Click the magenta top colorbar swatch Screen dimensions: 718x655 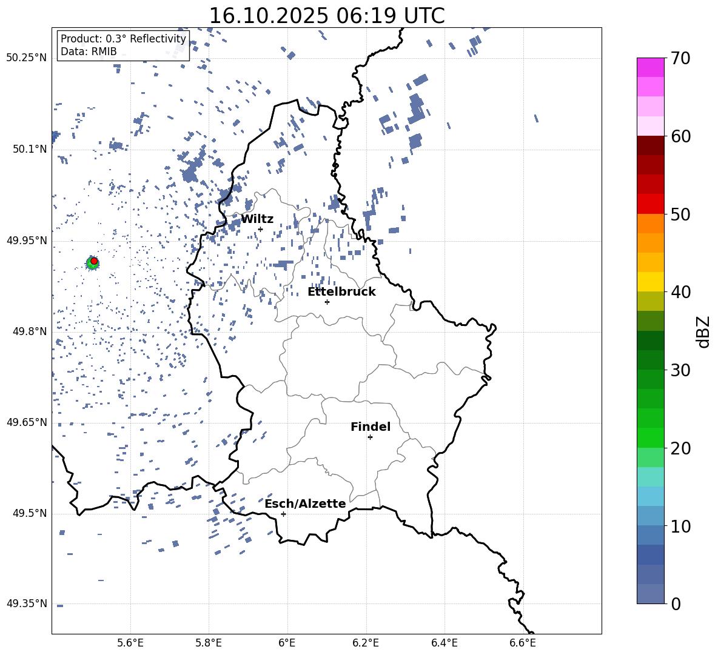[x=650, y=68]
